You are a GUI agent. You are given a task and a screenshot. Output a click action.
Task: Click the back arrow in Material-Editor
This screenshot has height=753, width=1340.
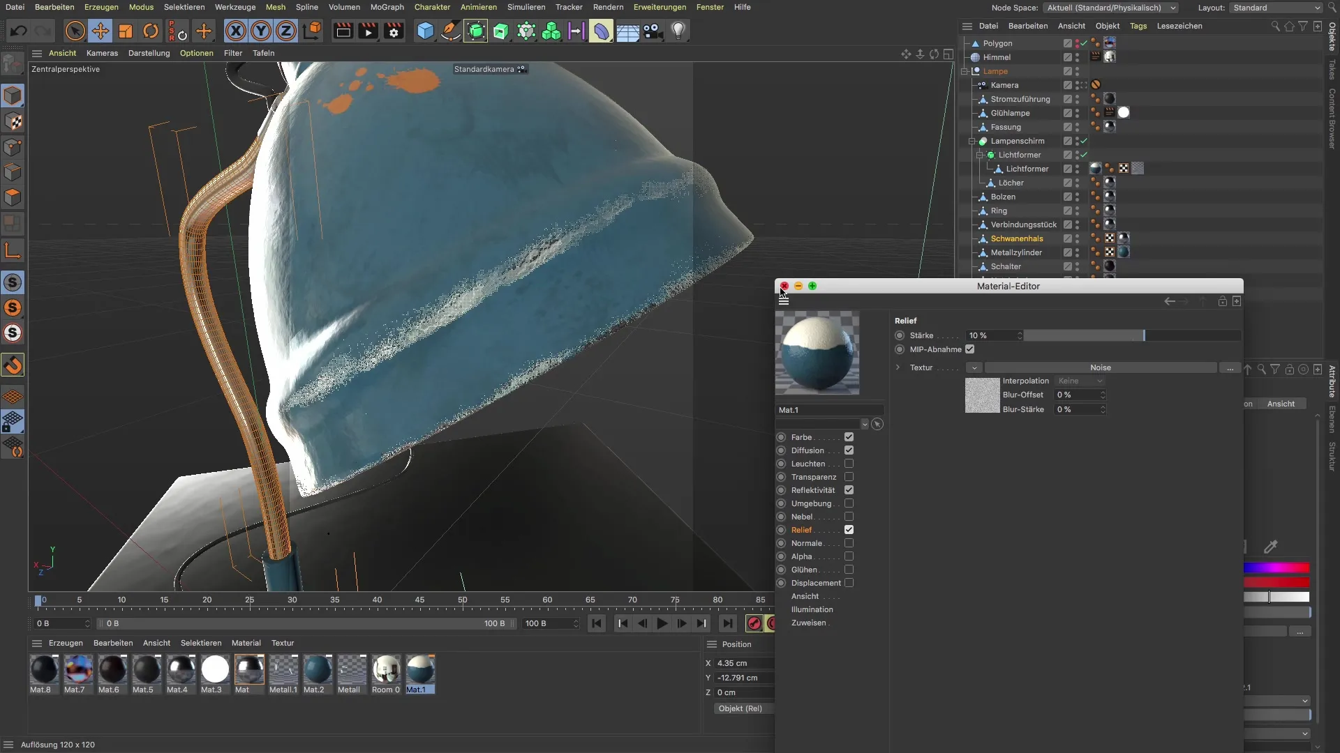[1170, 301]
